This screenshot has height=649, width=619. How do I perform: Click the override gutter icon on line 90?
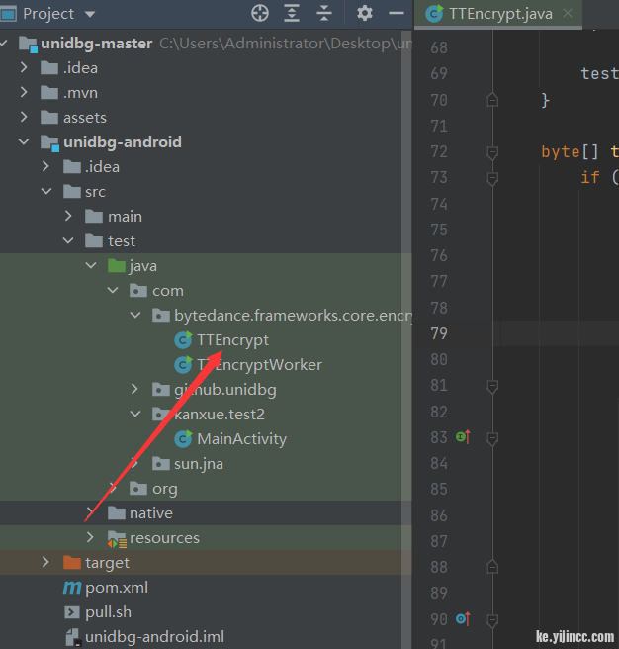click(464, 618)
